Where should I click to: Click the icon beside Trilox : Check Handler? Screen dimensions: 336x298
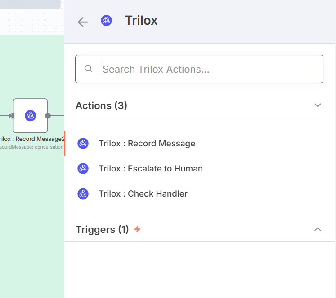(83, 193)
